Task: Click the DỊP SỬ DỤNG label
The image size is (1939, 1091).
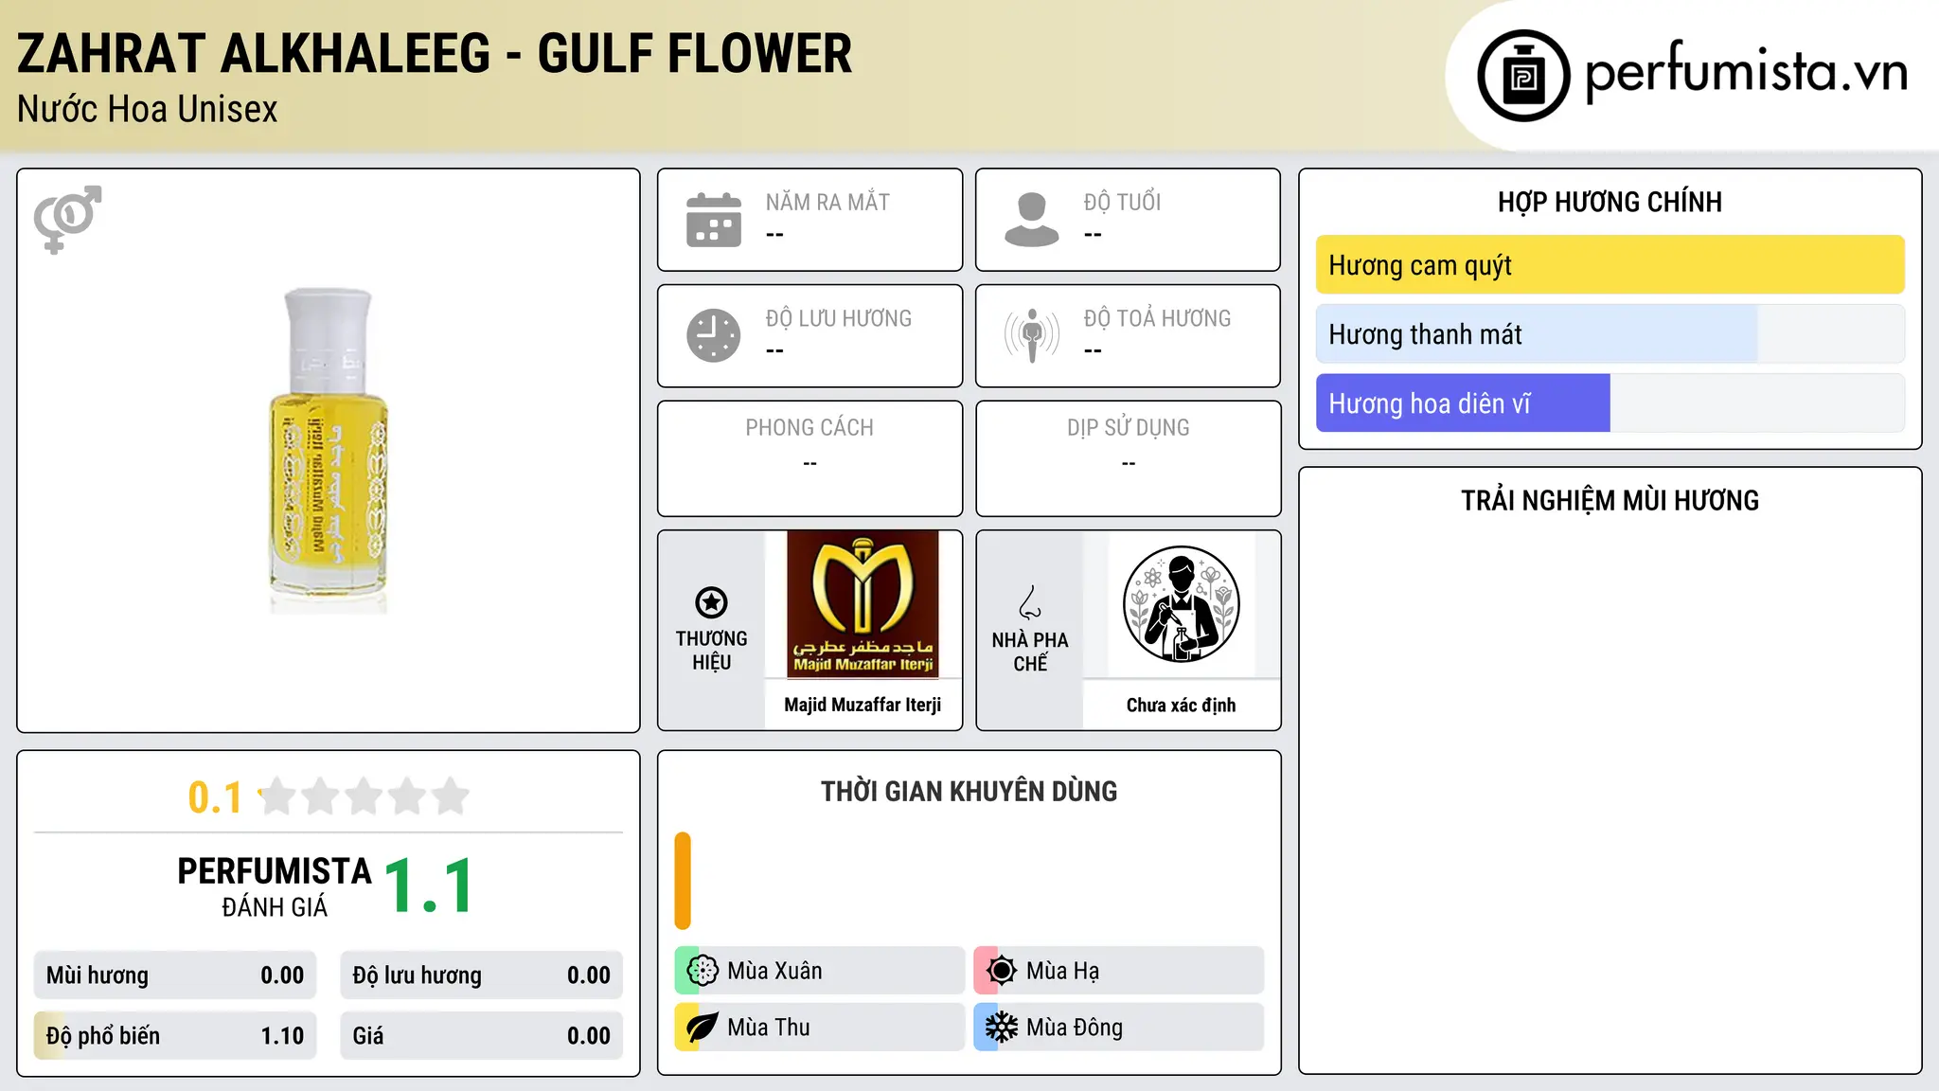Action: (x=1128, y=428)
